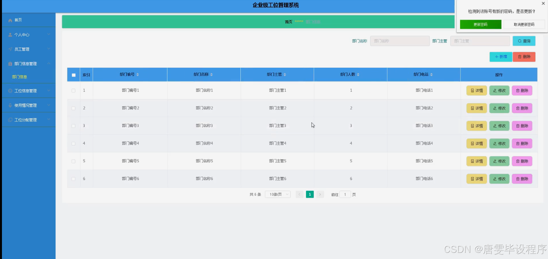Screen dimensions: 548x259
Task: Click 取消更新密码 in the popup
Action: (x=524, y=25)
